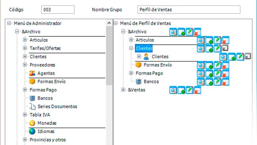Toggle the greyed delete permission on child Clientes row
The height and width of the screenshot is (145, 257).
pyautogui.click(x=248, y=56)
